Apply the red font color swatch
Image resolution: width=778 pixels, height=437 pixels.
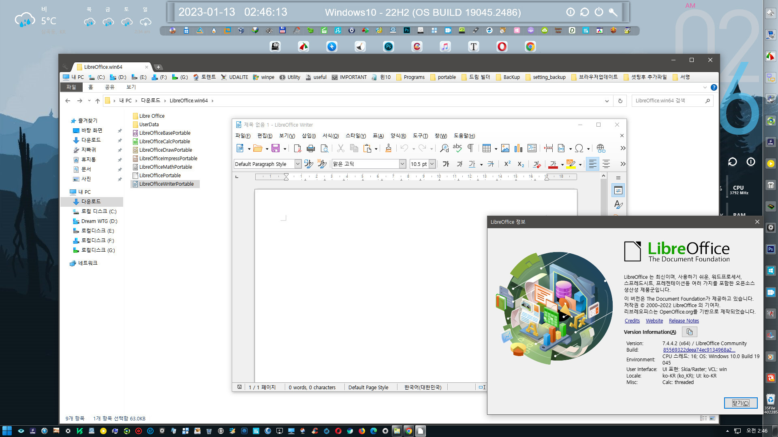(x=553, y=164)
